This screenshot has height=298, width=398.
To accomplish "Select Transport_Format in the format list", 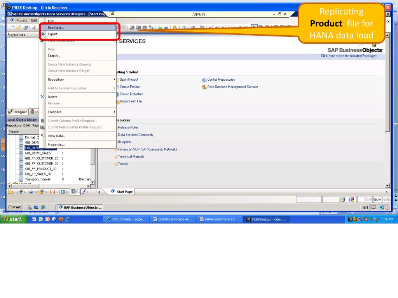I will (x=38, y=179).
